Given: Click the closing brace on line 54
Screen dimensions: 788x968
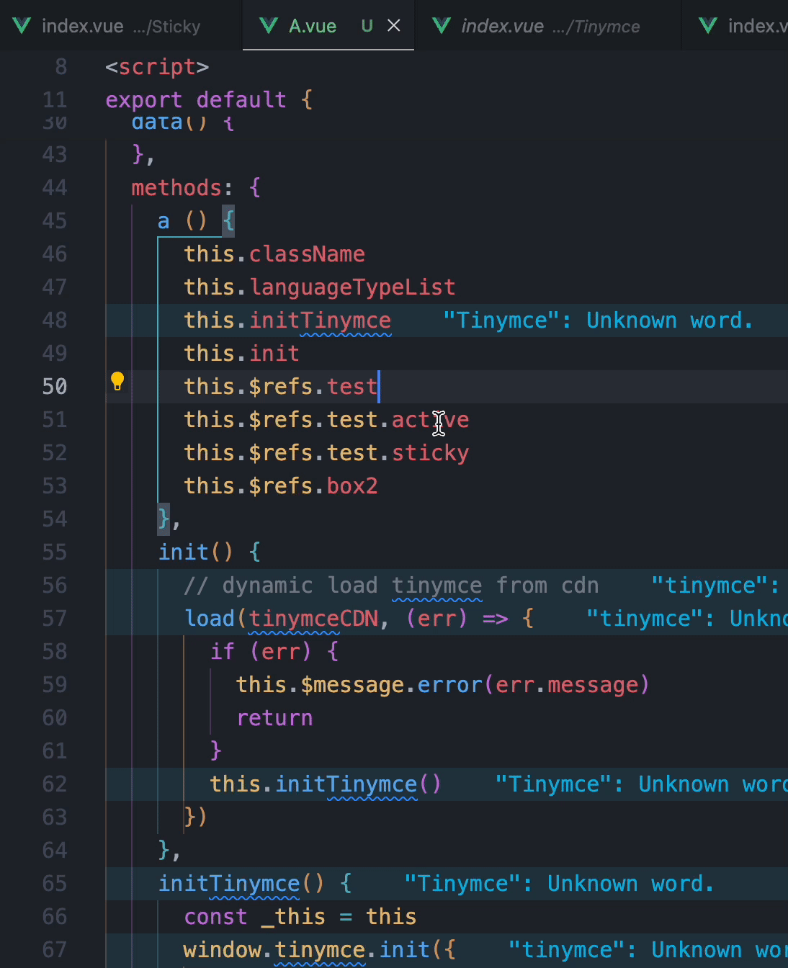Looking at the screenshot, I should 164,519.
